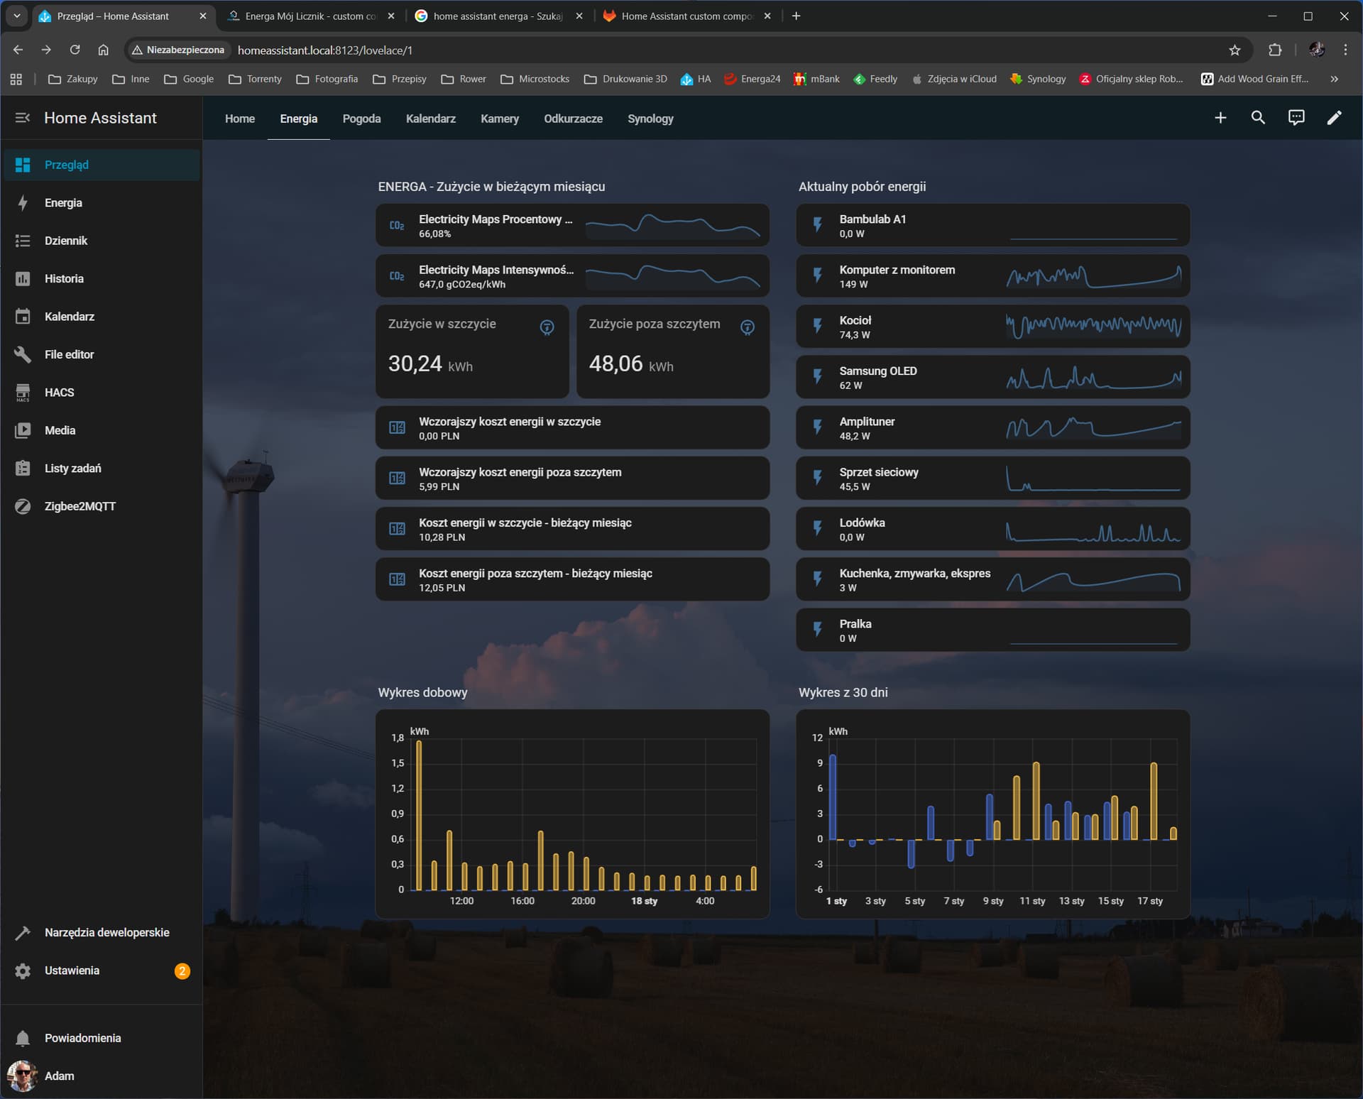Click the pencil edit dashboard icon
Screen dimensions: 1363x1099
(1334, 118)
